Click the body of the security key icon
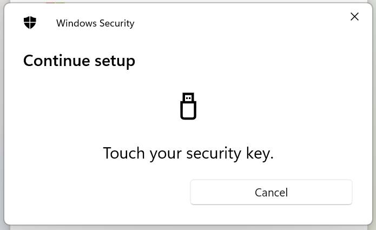The image size is (376, 230). 188,111
